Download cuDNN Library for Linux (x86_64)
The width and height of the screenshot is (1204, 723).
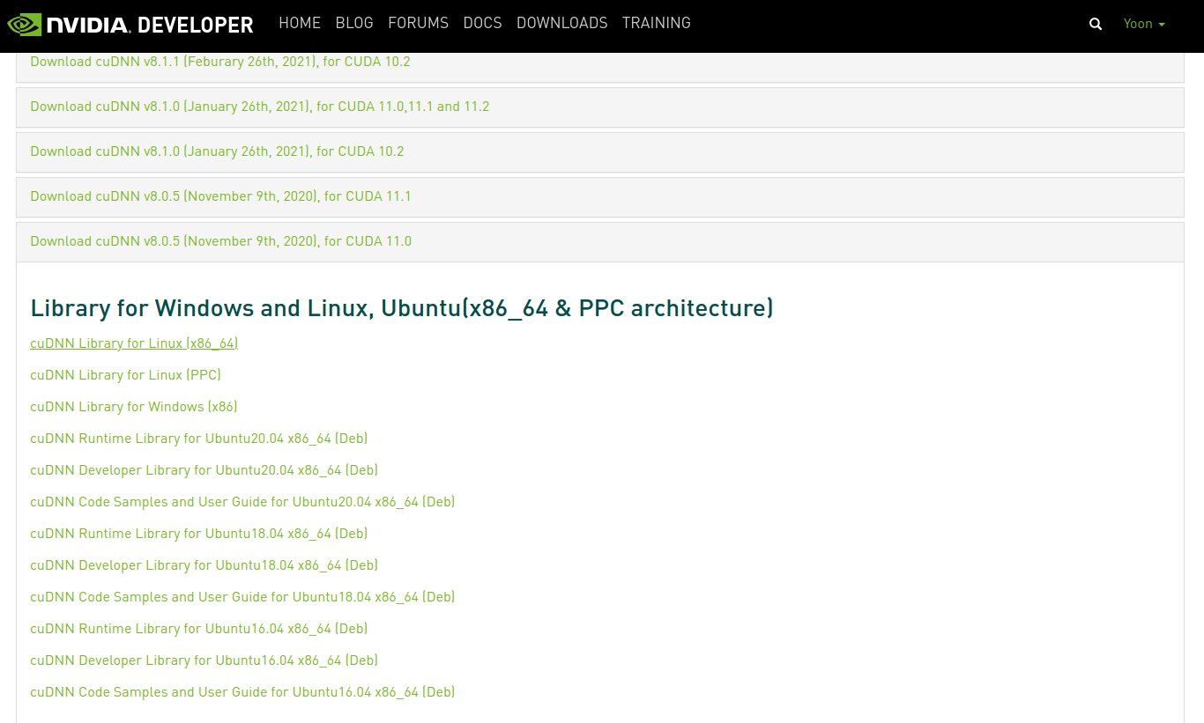click(134, 343)
